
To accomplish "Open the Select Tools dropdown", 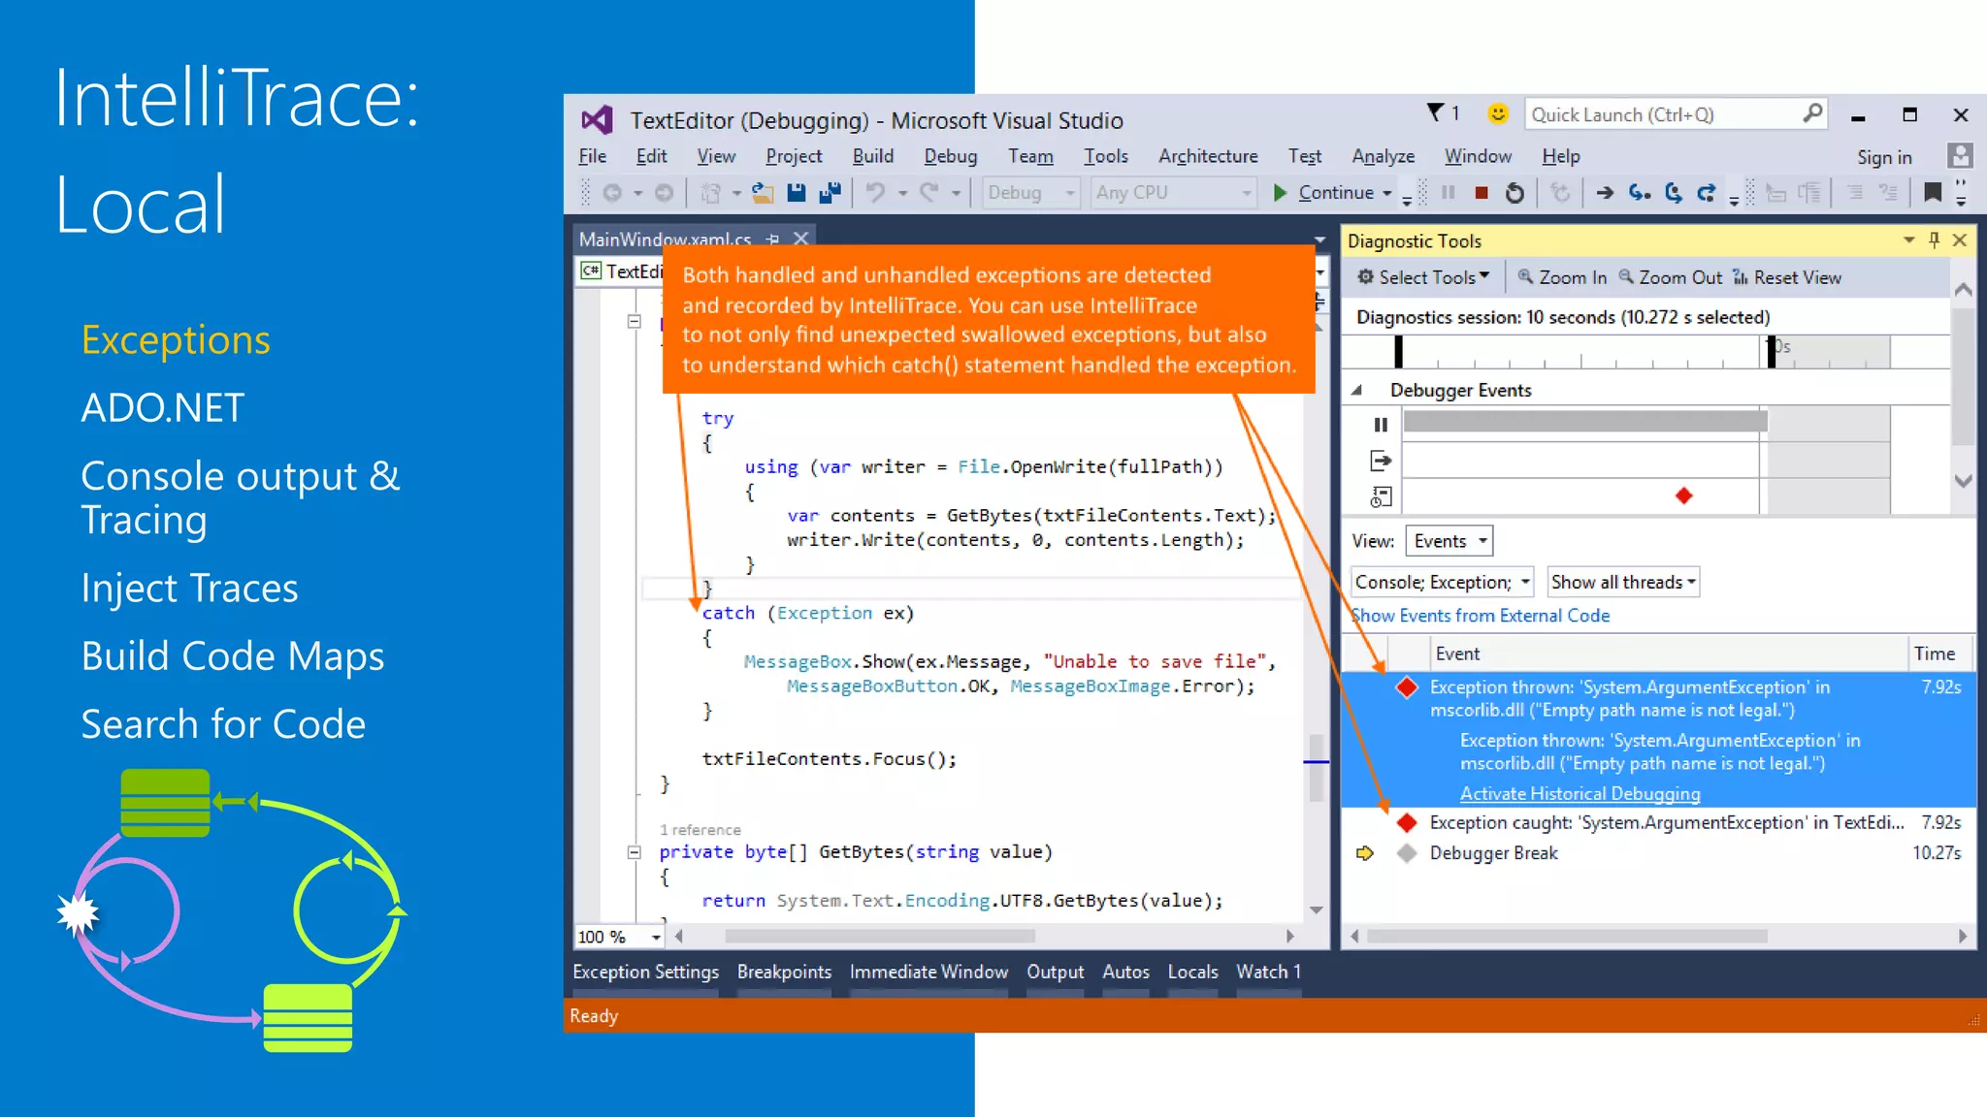I will click(1422, 277).
